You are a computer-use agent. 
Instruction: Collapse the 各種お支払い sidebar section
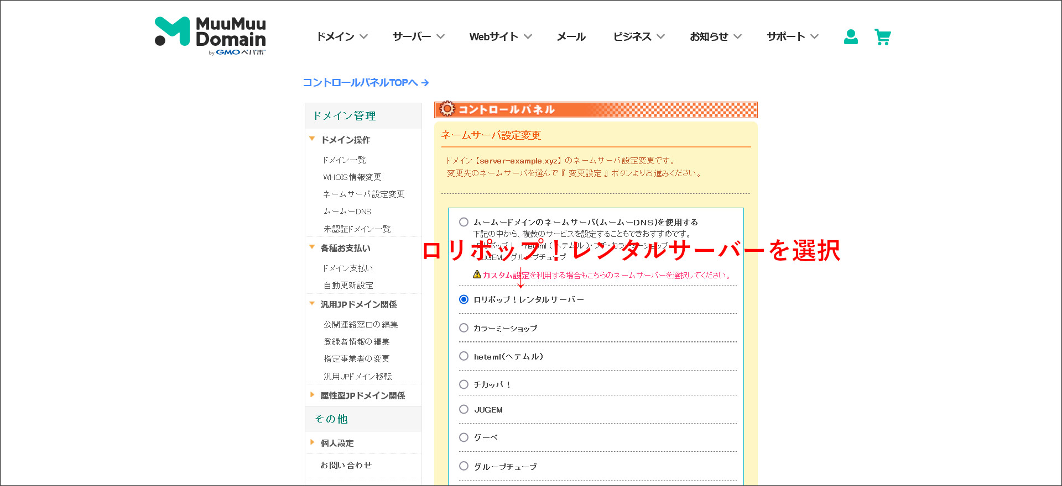312,247
